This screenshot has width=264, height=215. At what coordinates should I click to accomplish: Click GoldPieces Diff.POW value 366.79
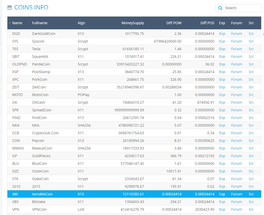click(x=176, y=156)
